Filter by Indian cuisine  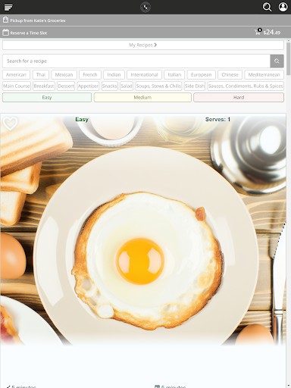114,75
